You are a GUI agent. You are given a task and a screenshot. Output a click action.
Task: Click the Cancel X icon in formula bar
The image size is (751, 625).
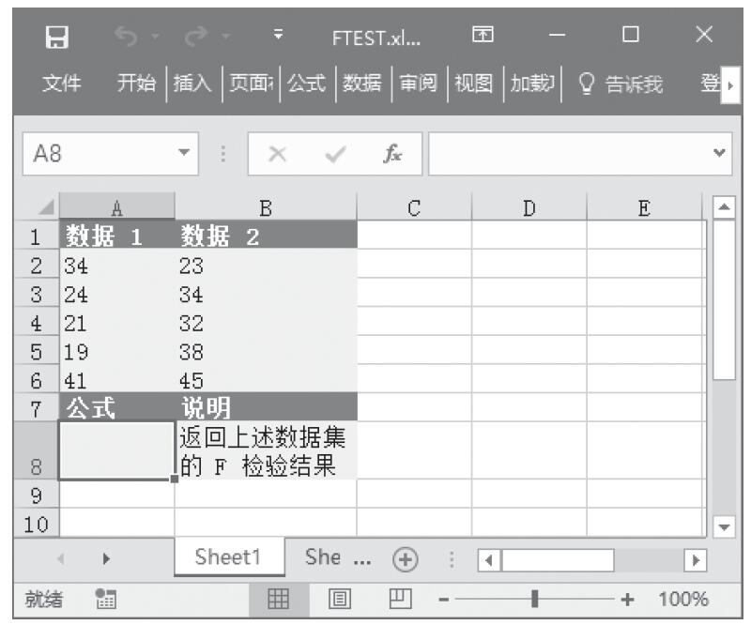(x=278, y=152)
